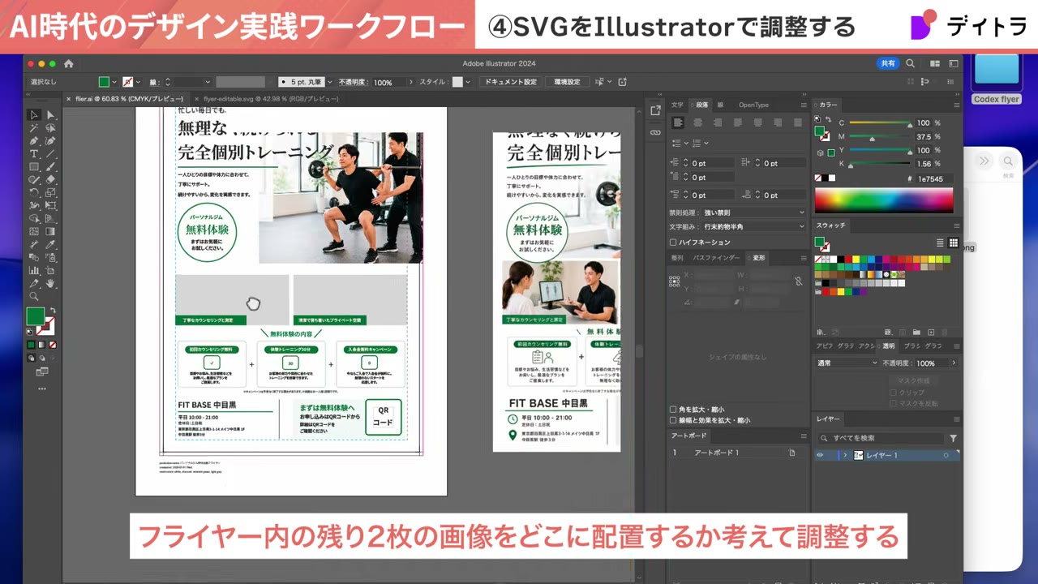
Task: Click the color spectrum bar in the Color panel
Action: [884, 200]
